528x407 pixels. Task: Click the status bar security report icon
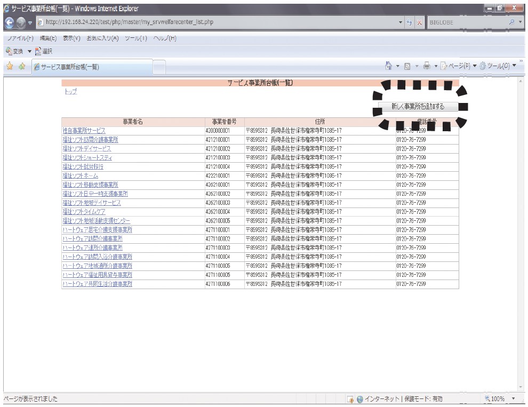pyautogui.click(x=350, y=399)
